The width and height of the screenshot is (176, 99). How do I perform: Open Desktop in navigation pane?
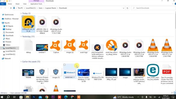pos(9,29)
